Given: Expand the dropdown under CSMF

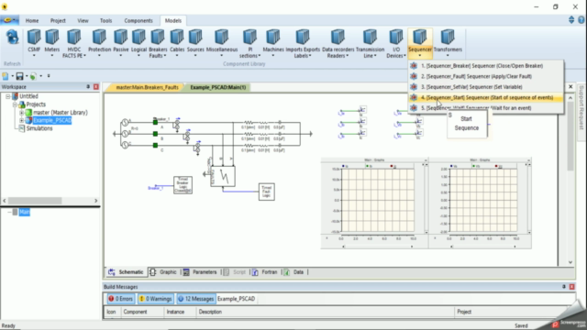Looking at the screenshot, I should (x=34, y=56).
